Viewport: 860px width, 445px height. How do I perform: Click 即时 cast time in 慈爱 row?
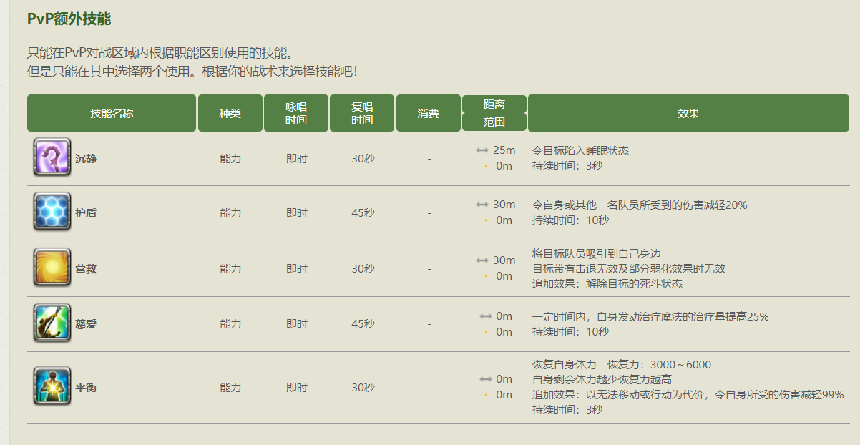coord(297,324)
